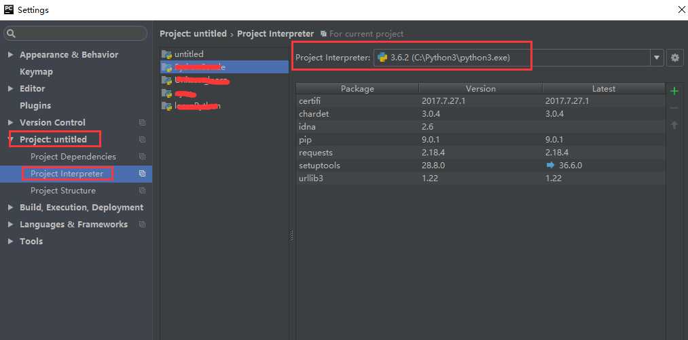Image resolution: width=688 pixels, height=340 pixels.
Task: Open Project Dependencies settings page
Action: [x=73, y=157]
